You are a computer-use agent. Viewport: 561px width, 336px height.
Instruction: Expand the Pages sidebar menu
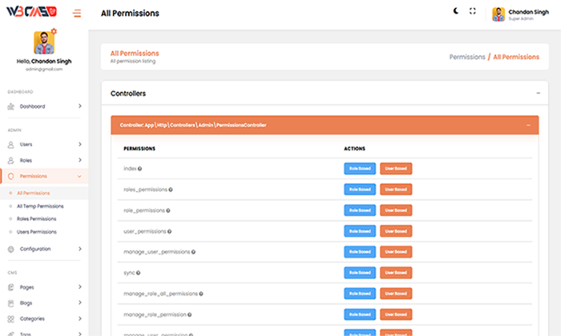(x=79, y=287)
